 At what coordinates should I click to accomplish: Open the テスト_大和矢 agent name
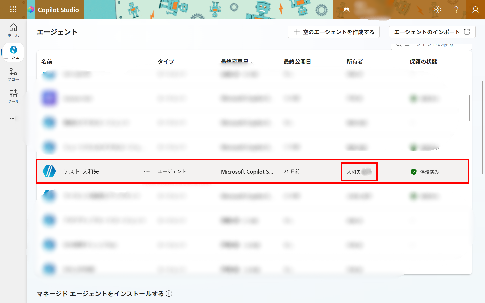pyautogui.click(x=81, y=172)
